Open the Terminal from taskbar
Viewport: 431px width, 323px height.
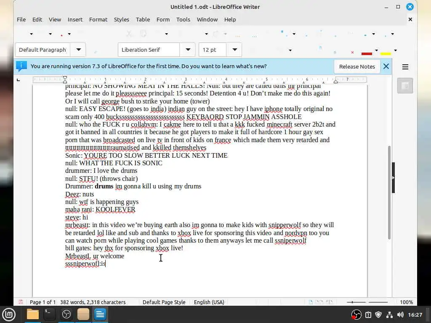point(50,315)
